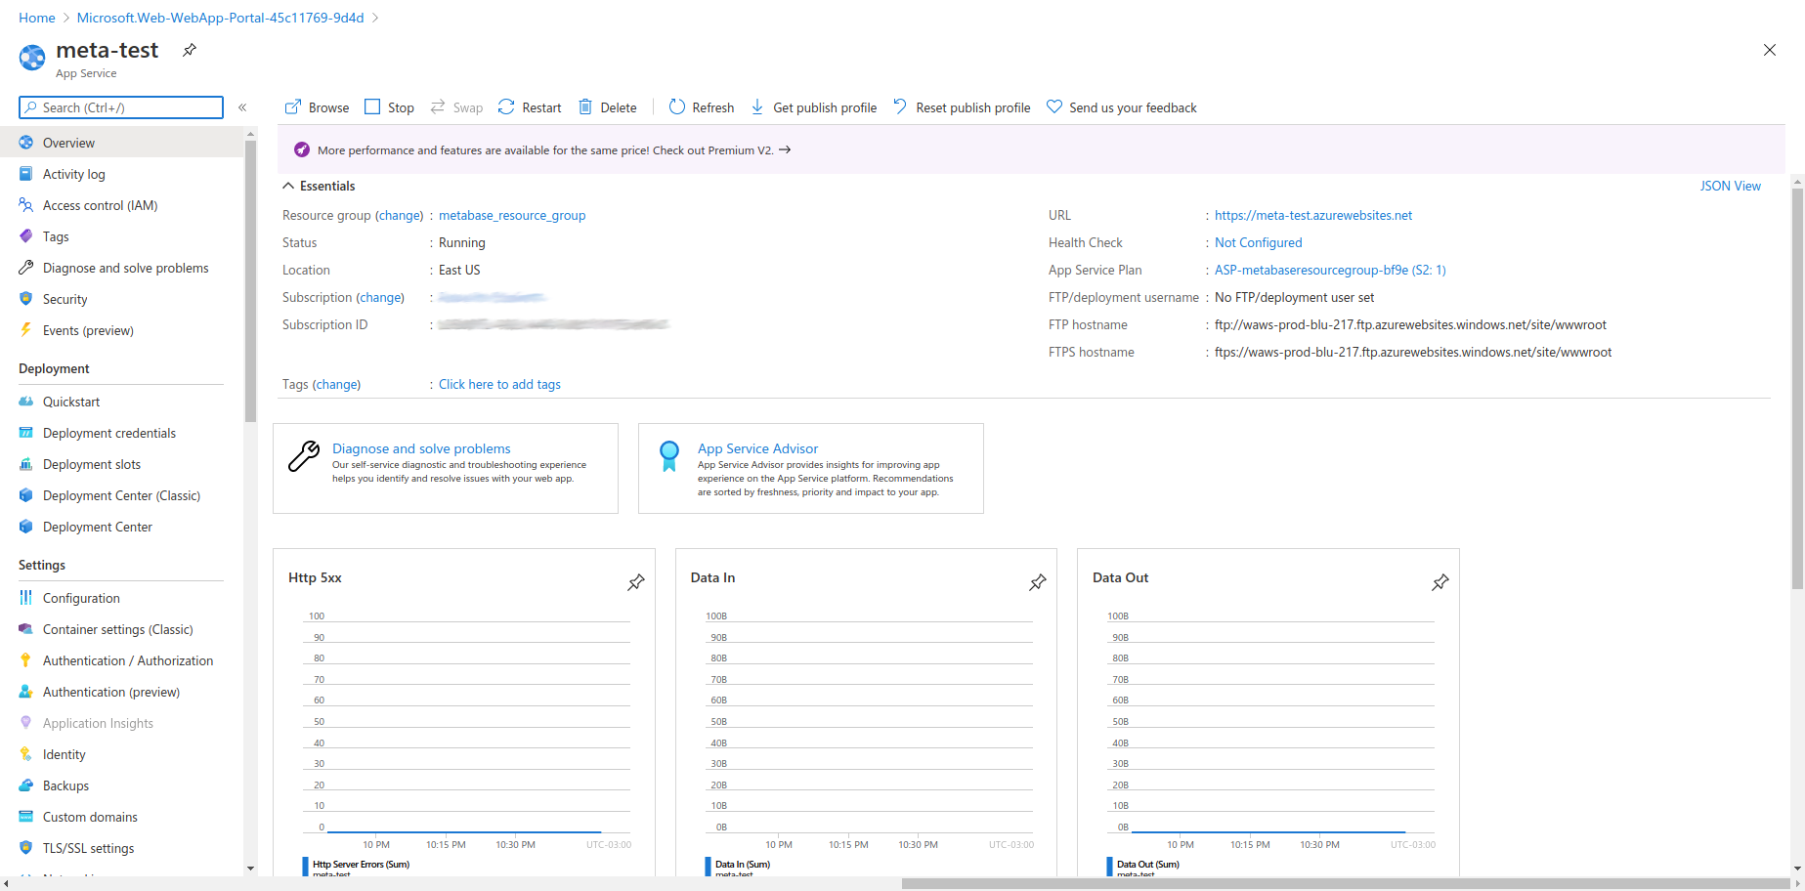Screen dimensions: 1805x891
Task: Collapse the left navigation menu
Action: (242, 107)
